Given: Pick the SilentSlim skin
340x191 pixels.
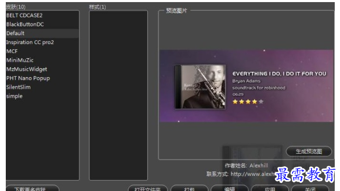Looking at the screenshot, I should [x=42, y=87].
